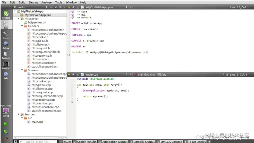Click Line: 16, Col: 1 indicator
The height and width of the screenshot is (143, 254).
click(239, 7)
